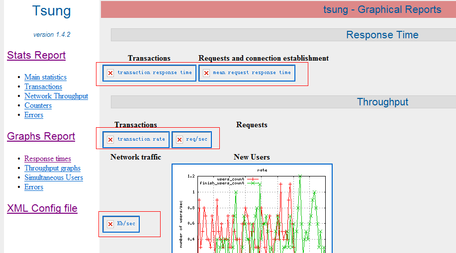Click 'finish_users_count' legend entry in graph
Image resolution: width=456 pixels, height=253 pixels.
point(222,183)
